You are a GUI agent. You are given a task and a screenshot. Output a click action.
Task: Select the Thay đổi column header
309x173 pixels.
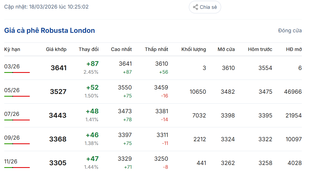89,49
